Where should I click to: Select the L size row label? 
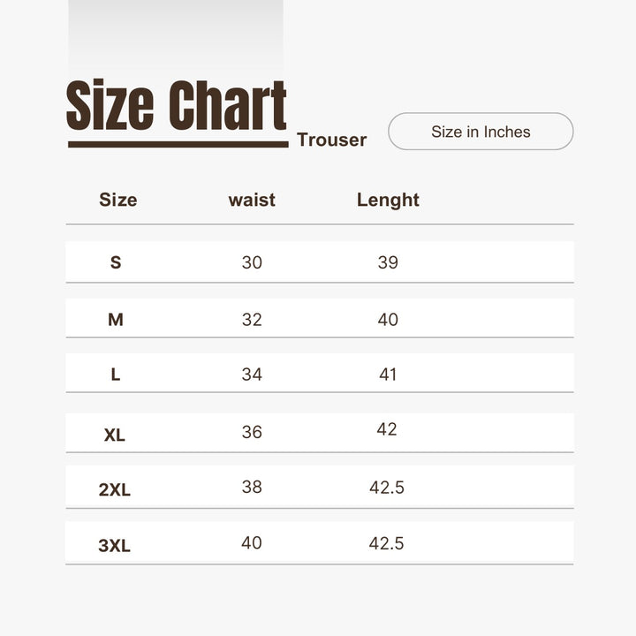click(116, 375)
